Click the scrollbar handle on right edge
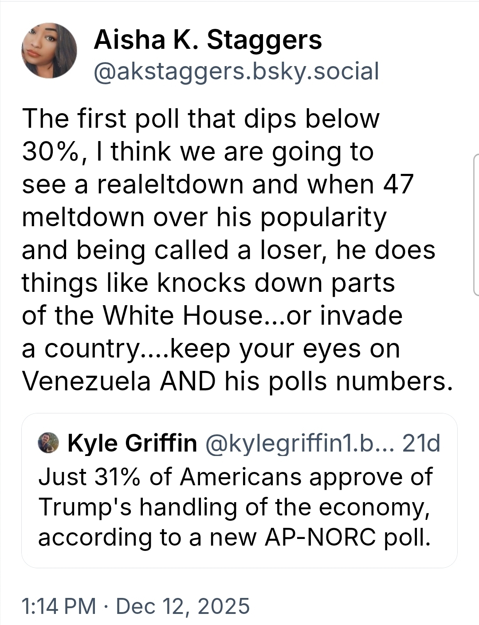Viewport: 479px width, 625px height. [x=476, y=224]
